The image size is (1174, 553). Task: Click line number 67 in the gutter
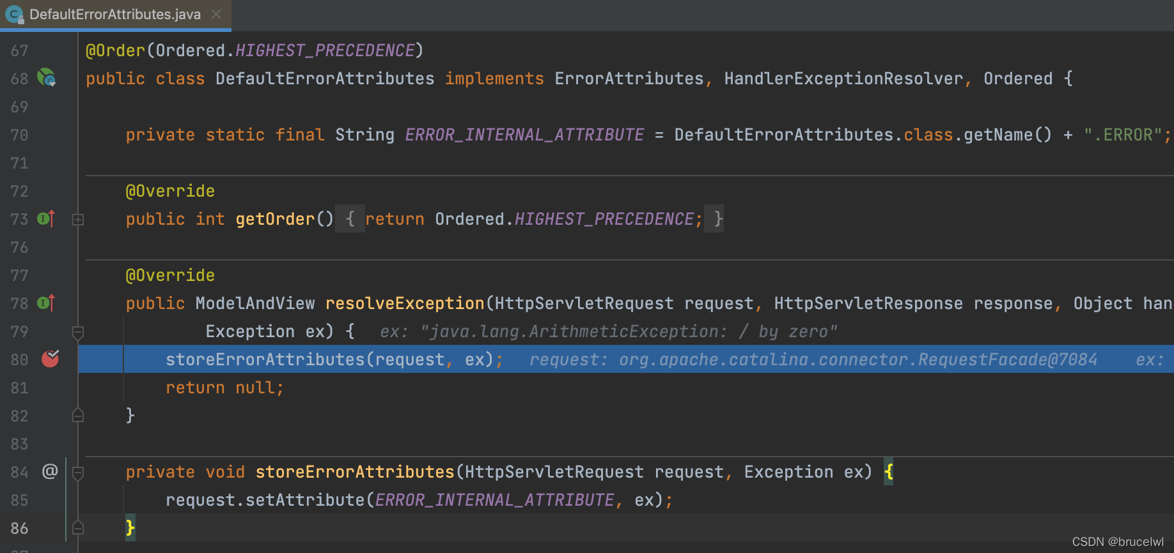(x=19, y=50)
